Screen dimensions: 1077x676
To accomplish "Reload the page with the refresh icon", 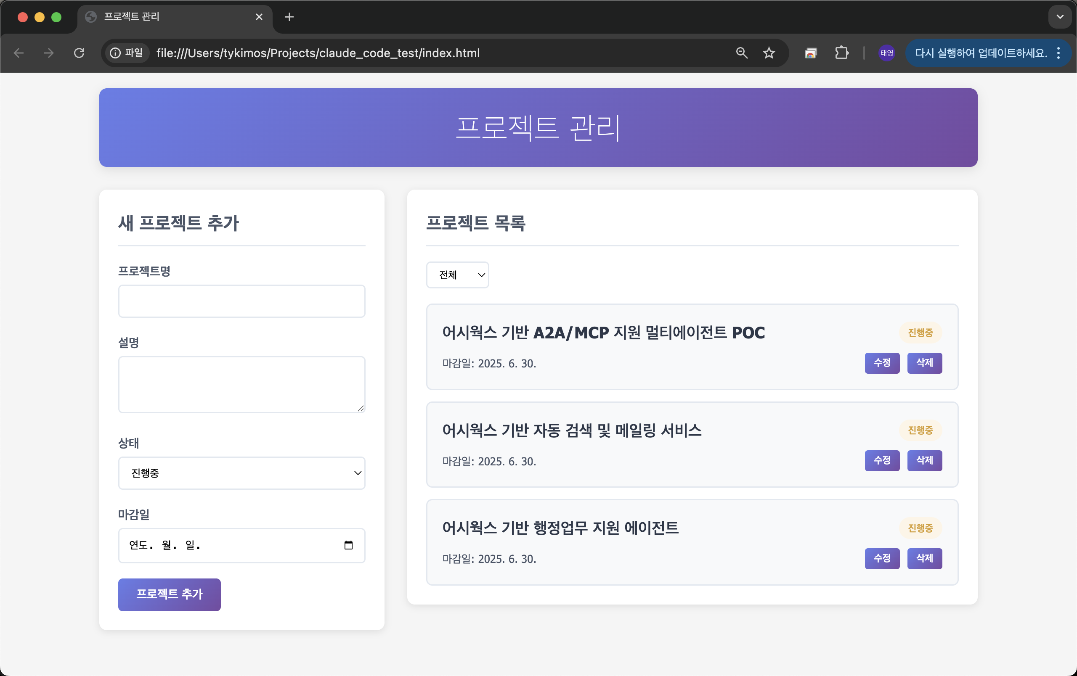I will coord(79,53).
